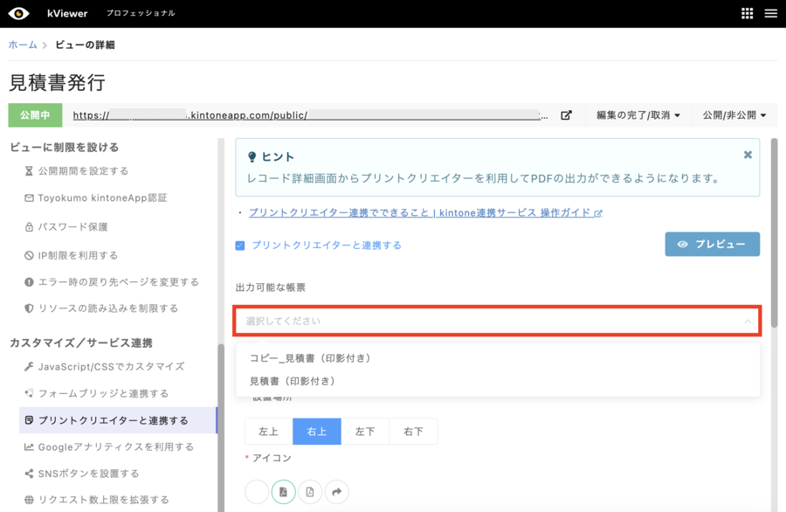Go to パスワード保護 in sidebar

66,226
